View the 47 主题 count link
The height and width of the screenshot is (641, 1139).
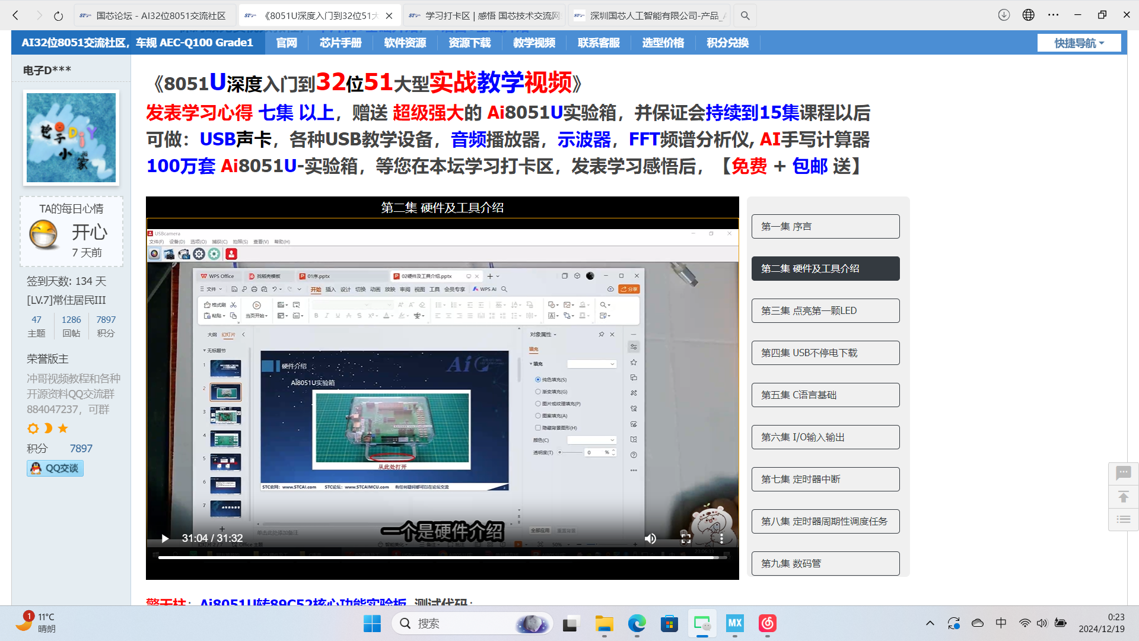tap(37, 326)
